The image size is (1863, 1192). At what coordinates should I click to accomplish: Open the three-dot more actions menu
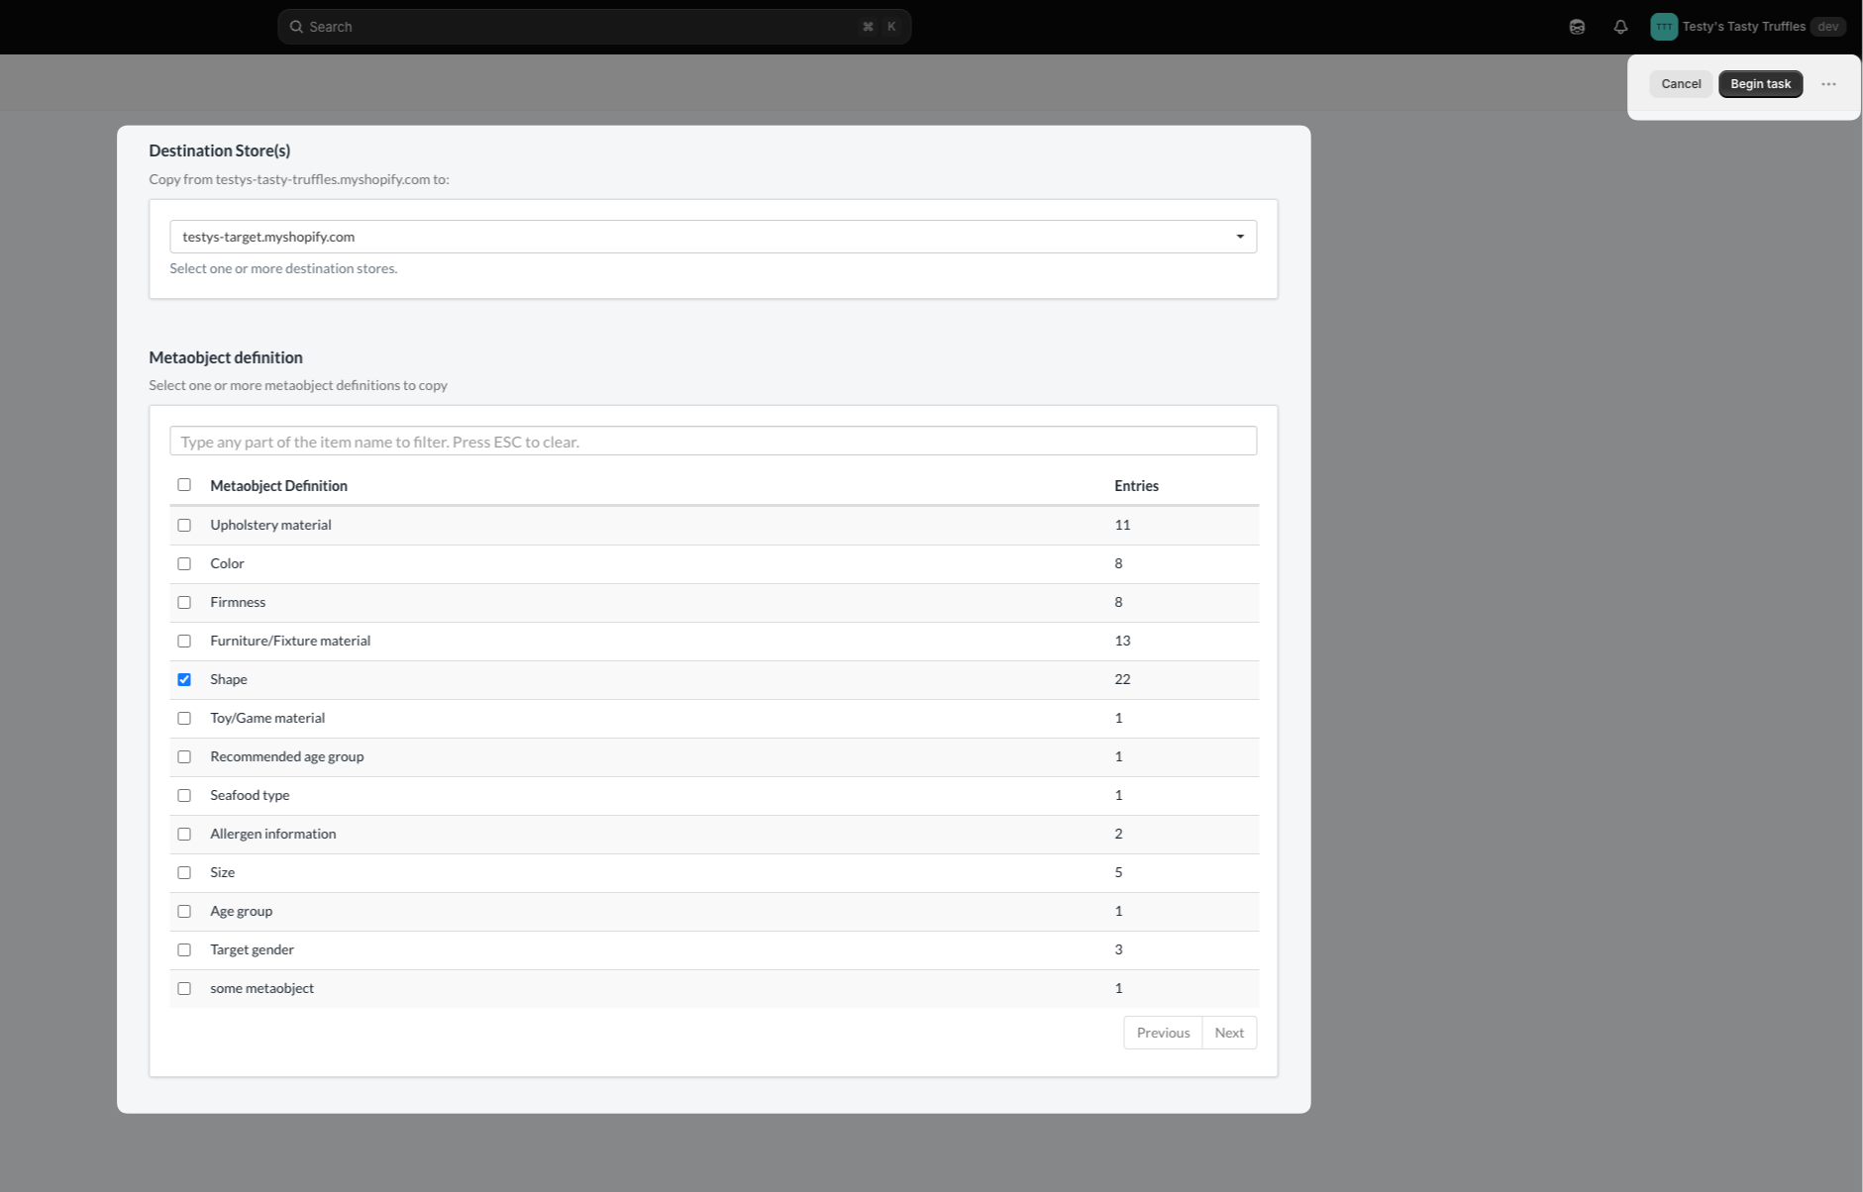click(x=1828, y=84)
